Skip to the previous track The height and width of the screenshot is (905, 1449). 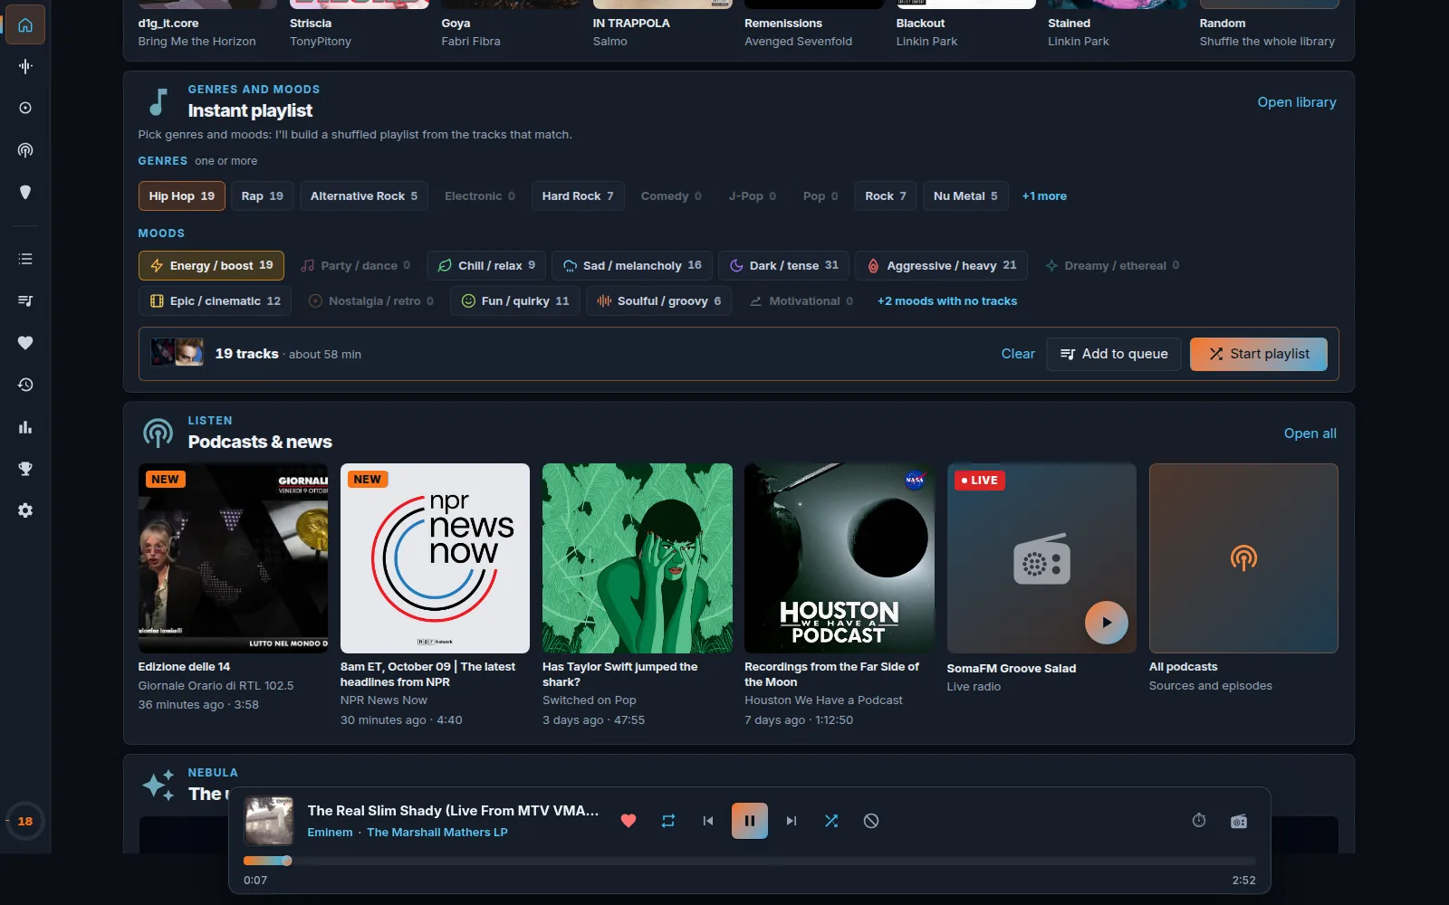pos(708,821)
